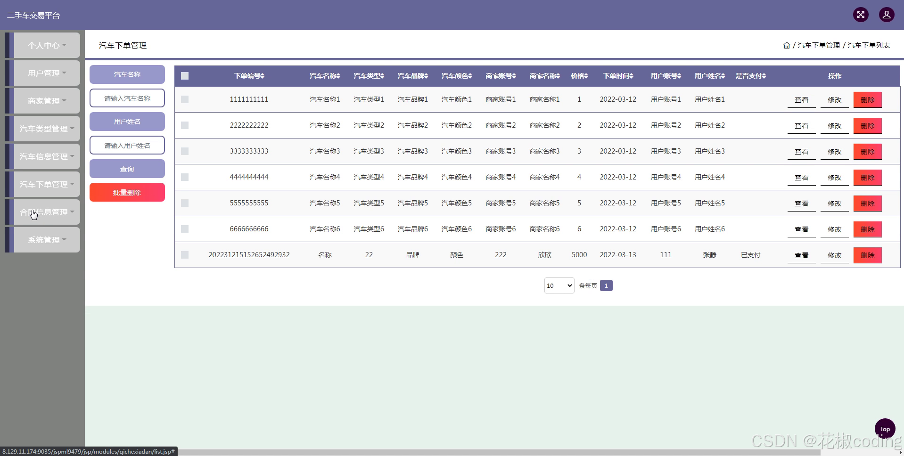Open the user profile icon in header
This screenshot has width=904, height=456.
(x=887, y=15)
